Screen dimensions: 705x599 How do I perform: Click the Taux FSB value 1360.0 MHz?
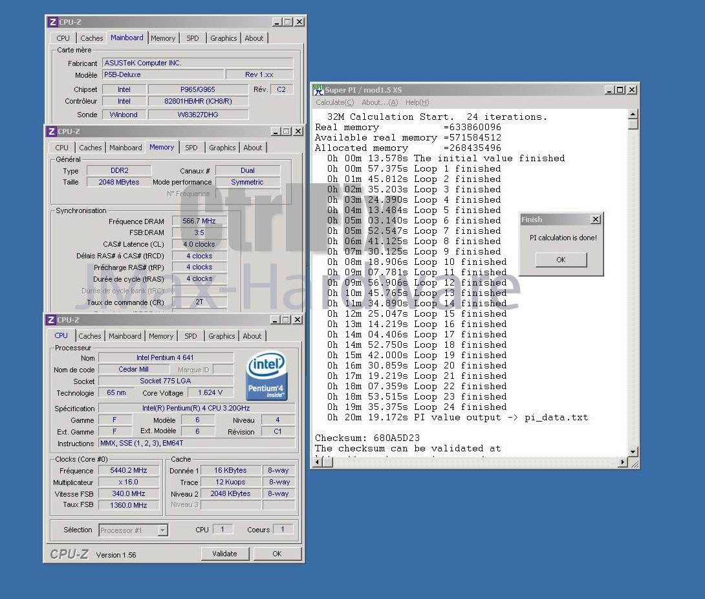[x=129, y=505]
